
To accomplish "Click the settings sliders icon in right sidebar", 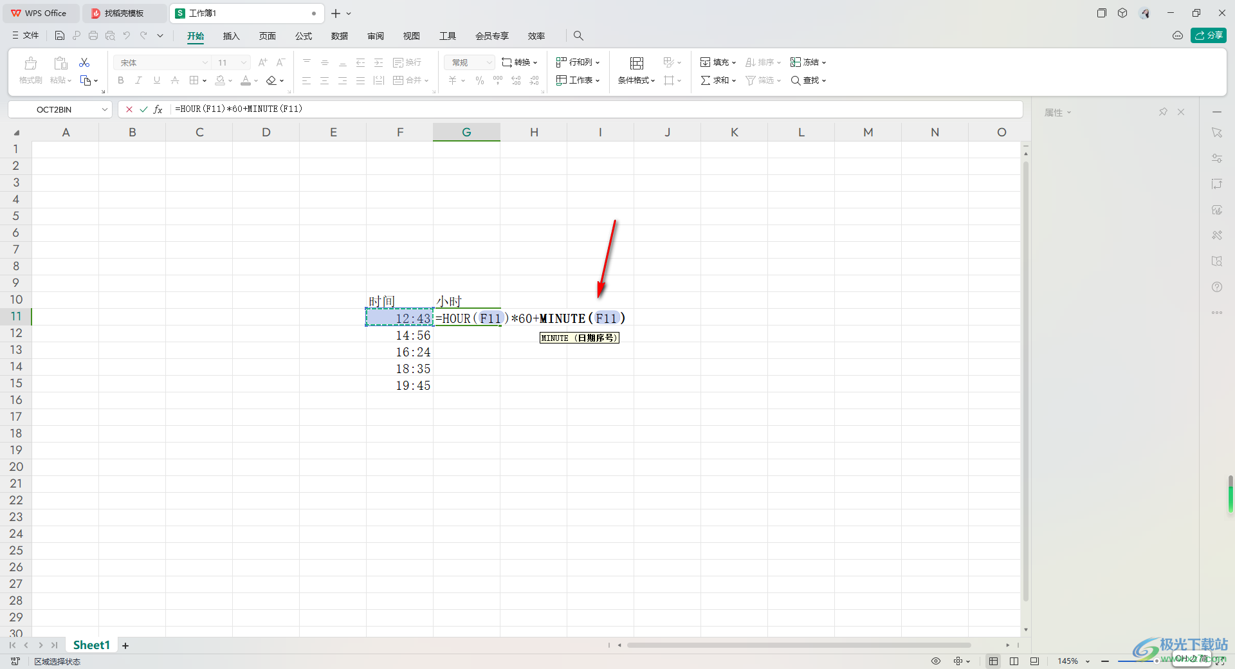I will [1217, 158].
